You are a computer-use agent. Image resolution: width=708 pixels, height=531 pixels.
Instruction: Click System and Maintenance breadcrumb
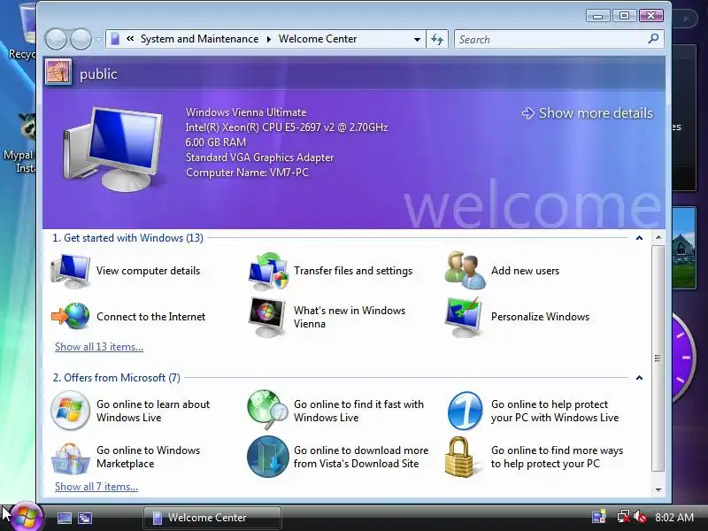(x=200, y=39)
